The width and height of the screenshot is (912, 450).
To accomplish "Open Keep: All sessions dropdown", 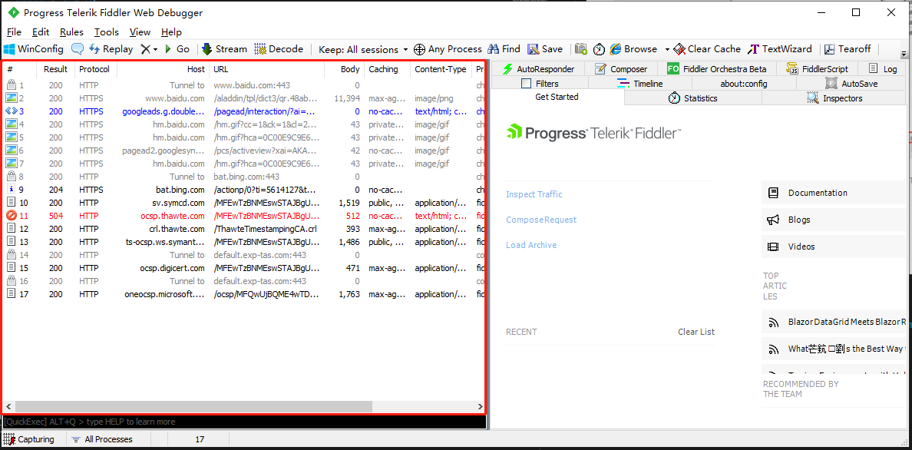I will (363, 49).
